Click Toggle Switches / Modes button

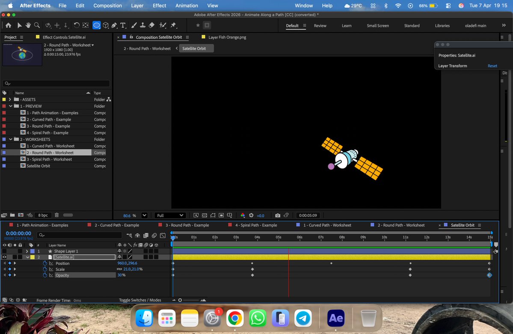pyautogui.click(x=140, y=300)
